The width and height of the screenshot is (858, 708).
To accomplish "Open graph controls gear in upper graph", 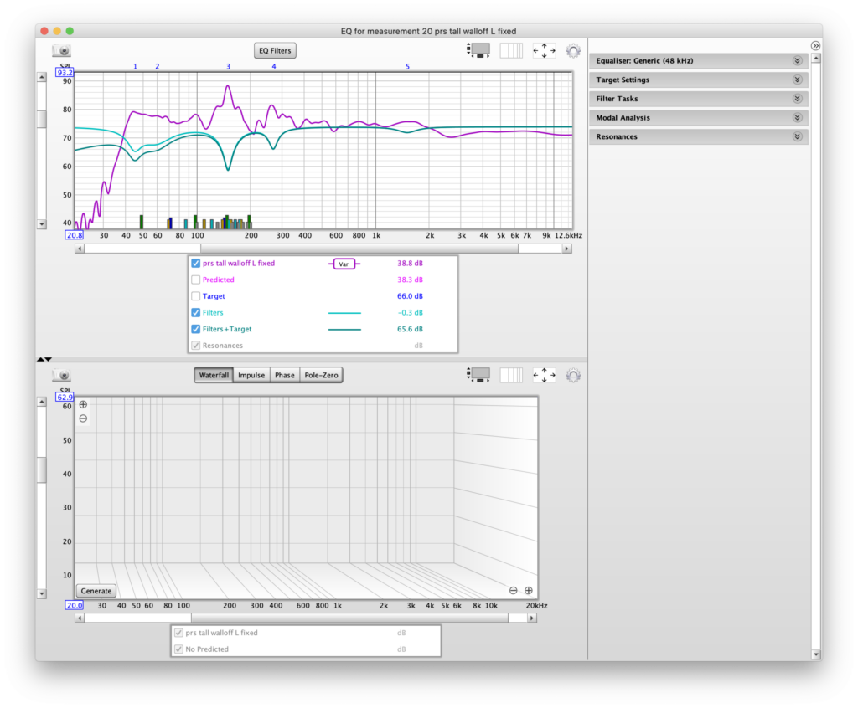I will coord(573,51).
